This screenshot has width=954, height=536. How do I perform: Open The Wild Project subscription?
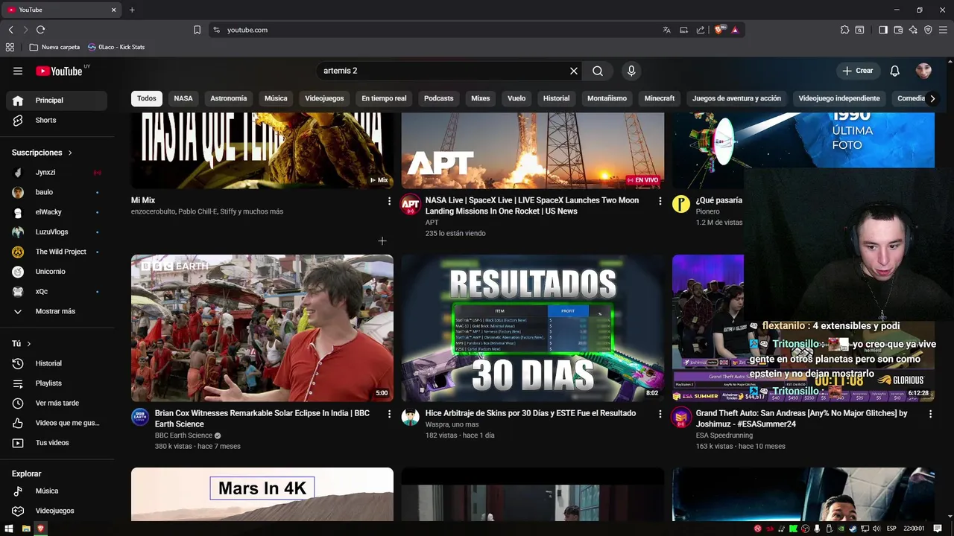tap(57, 252)
